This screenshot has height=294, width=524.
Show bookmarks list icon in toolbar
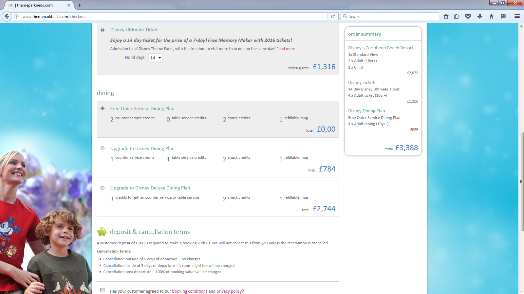point(456,16)
